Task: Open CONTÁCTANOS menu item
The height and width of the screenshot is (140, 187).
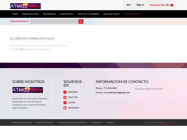Action: 66,14
